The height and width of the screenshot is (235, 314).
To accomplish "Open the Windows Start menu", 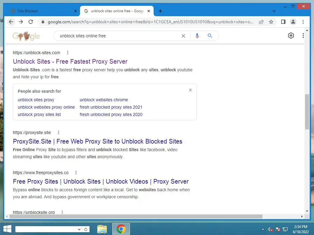I will [7, 229].
